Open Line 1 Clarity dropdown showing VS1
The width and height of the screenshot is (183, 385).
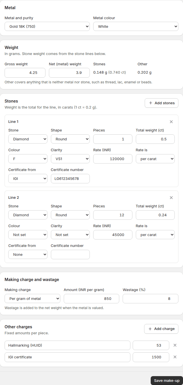(x=70, y=159)
